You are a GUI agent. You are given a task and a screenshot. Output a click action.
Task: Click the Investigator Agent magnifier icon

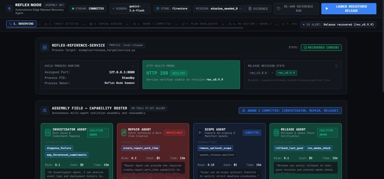pyautogui.click(x=48, y=132)
